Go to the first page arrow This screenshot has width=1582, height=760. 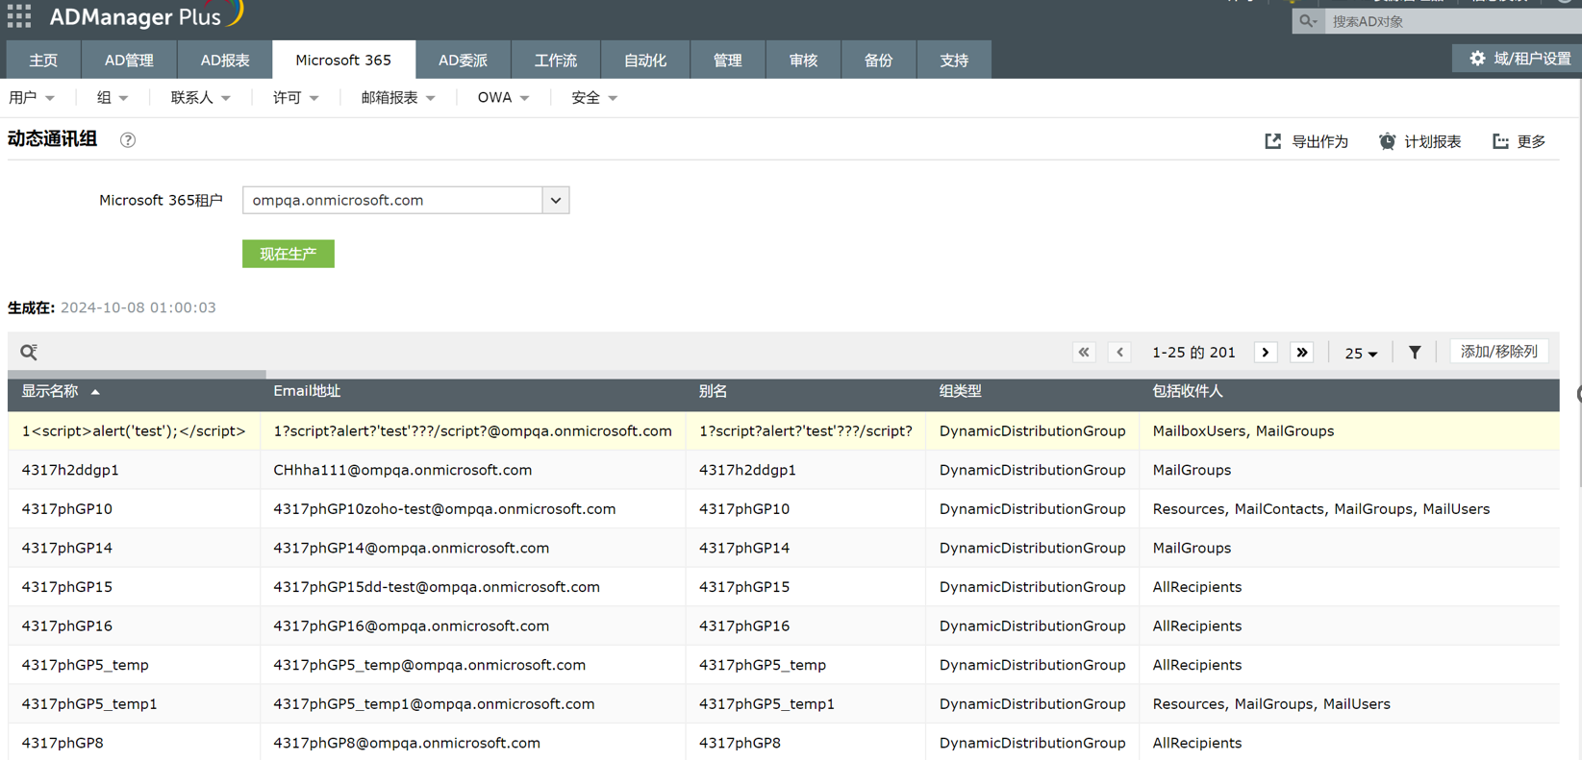coord(1084,353)
